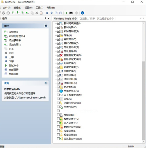Screen dimensions: 146x148
Task: Enable the 解散文件夹(U) checkbox
Action: click(58, 119)
